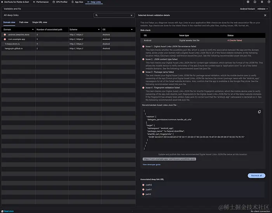Open Domain column filter dropdown arrow

pyautogui.click(x=33, y=29)
